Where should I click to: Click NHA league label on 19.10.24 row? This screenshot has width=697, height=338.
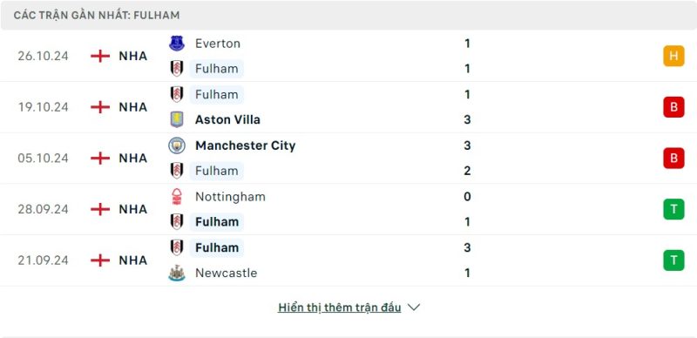point(133,107)
